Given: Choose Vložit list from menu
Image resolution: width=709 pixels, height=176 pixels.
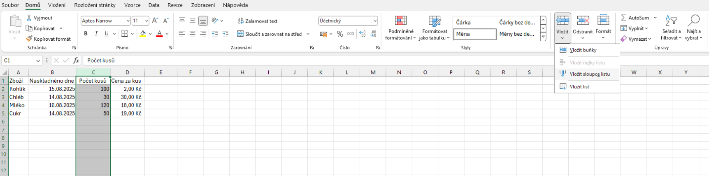Looking at the screenshot, I should 587,87.
